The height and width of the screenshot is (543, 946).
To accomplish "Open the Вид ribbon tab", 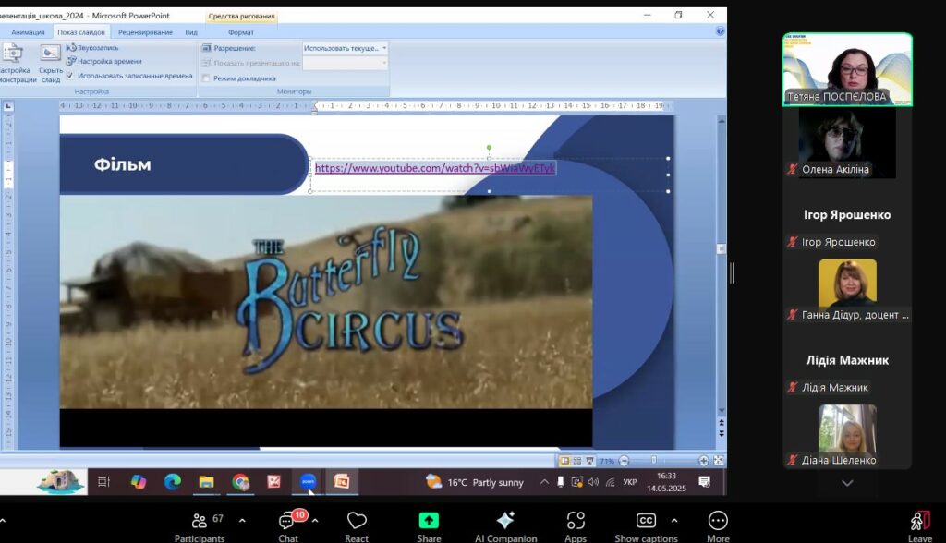I will tap(191, 32).
